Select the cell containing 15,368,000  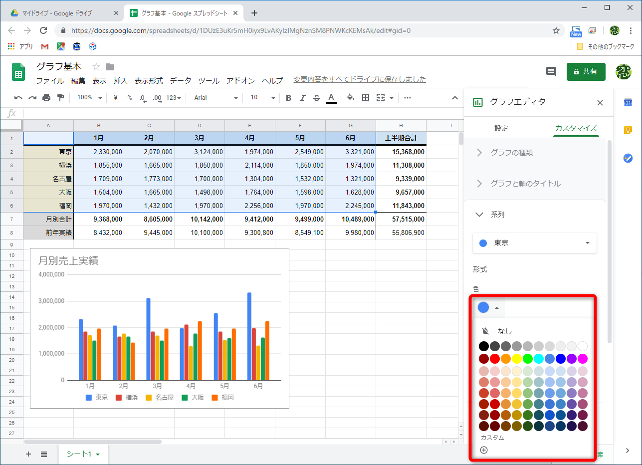click(x=401, y=152)
